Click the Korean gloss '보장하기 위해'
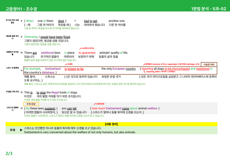The height and width of the screenshot is (163, 230). pos(86,57)
